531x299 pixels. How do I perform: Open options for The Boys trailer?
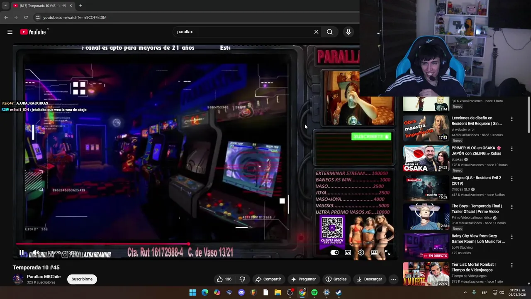click(x=512, y=207)
